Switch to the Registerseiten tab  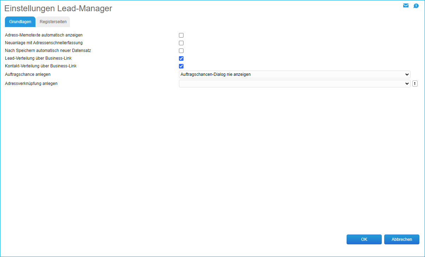[x=53, y=21]
